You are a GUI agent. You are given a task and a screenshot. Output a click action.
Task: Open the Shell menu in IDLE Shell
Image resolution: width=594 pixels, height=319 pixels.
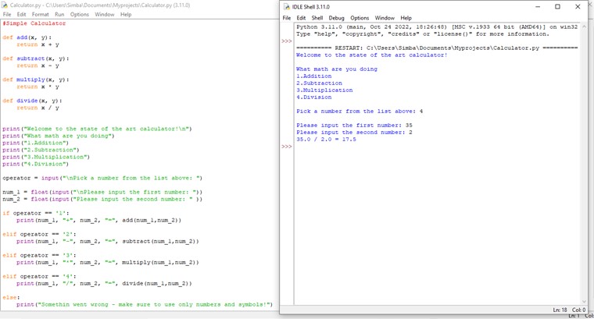[x=317, y=18]
